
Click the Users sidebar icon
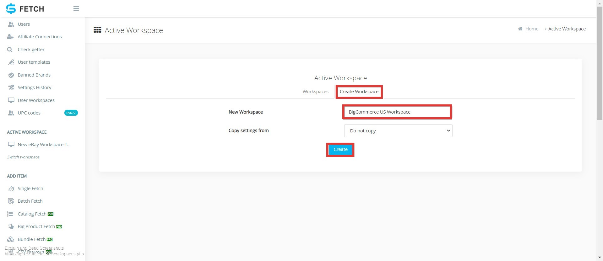pos(11,24)
